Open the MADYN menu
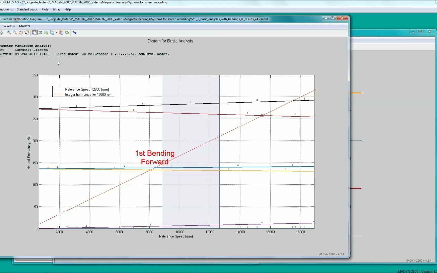Viewport: 437px width, 273px height. [25, 26]
